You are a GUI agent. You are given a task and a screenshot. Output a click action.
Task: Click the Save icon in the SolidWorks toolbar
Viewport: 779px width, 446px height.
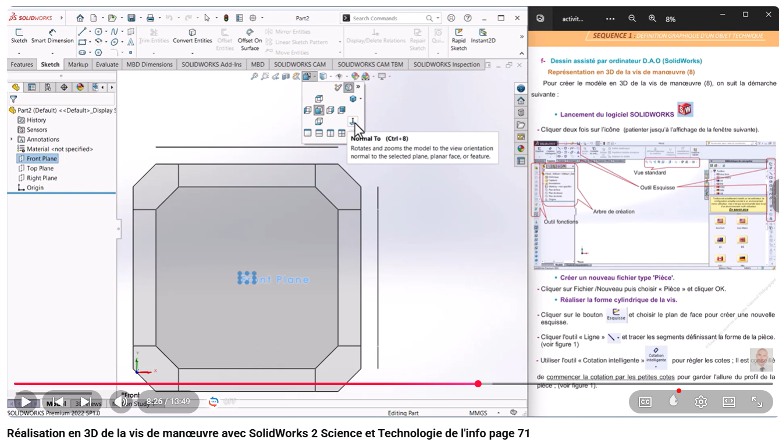131,18
